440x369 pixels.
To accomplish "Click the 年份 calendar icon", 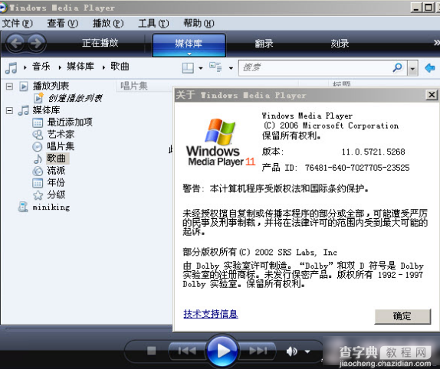I will tap(38, 183).
